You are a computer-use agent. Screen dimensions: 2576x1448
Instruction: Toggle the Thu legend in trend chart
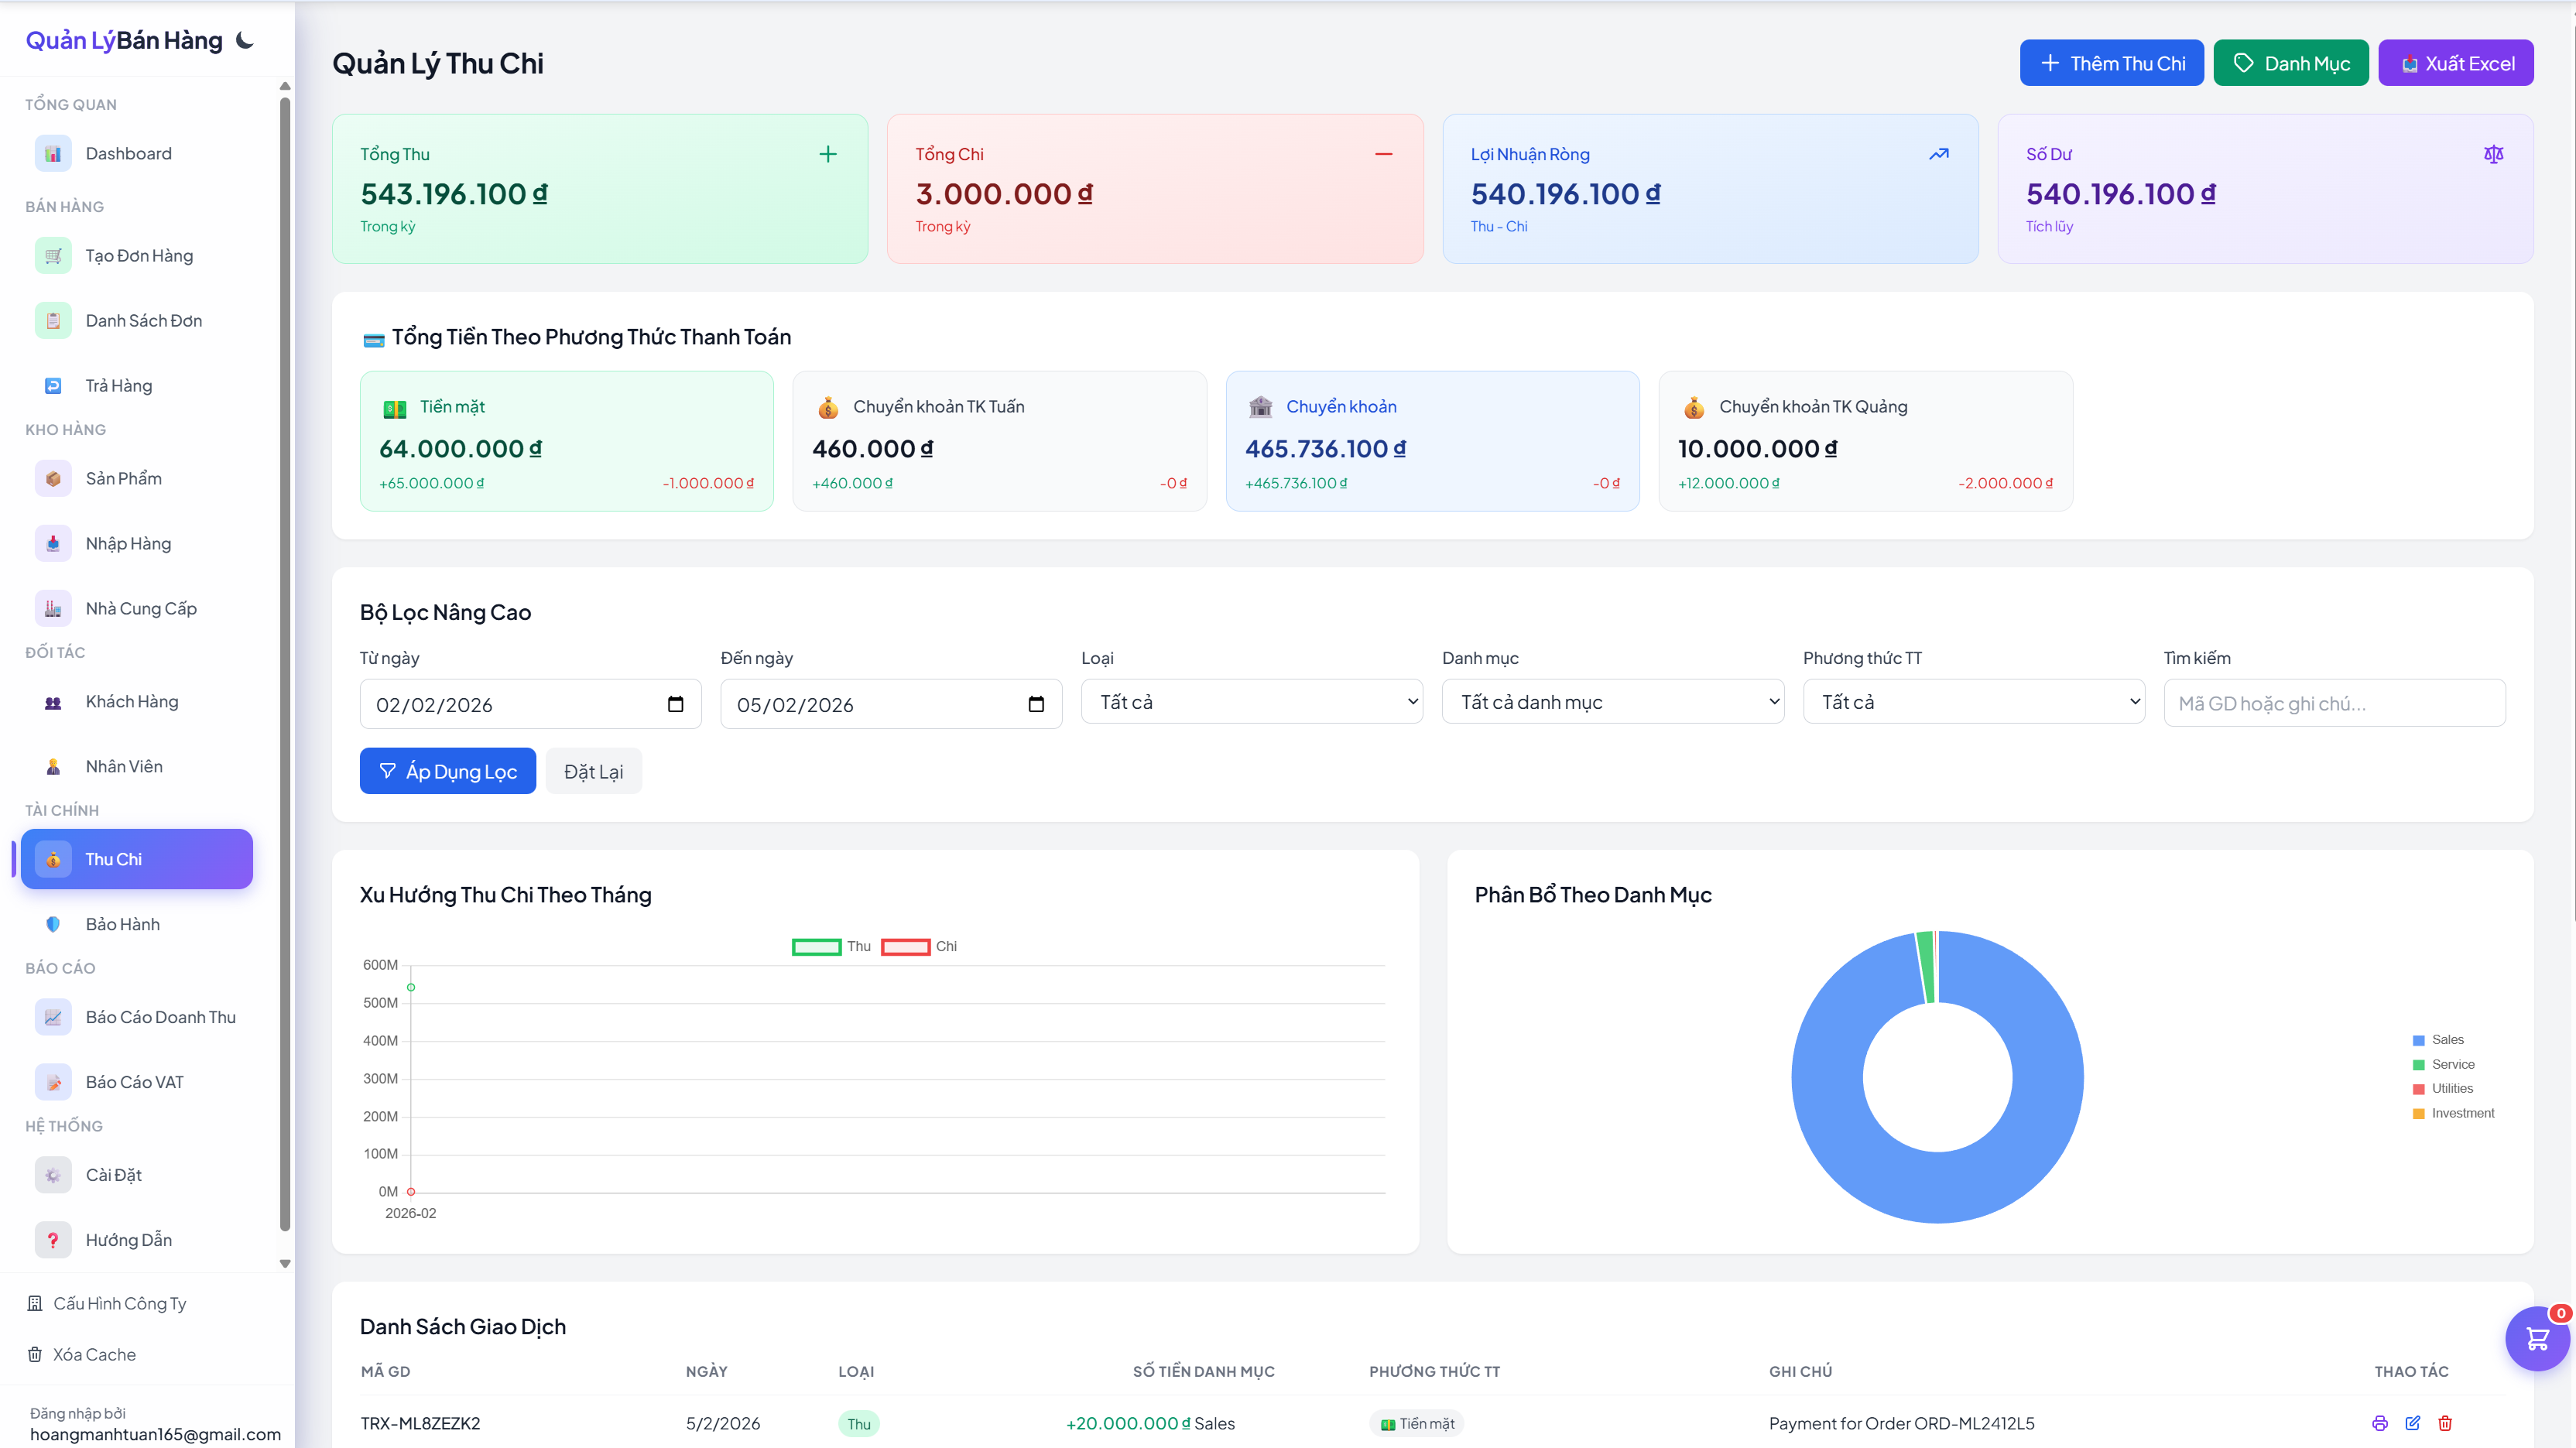pos(816,946)
